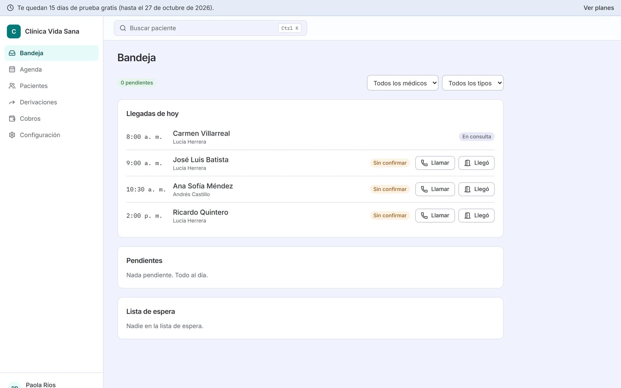Click the Clínica Vida Sana logo icon
The height and width of the screenshot is (388, 621).
click(14, 31)
